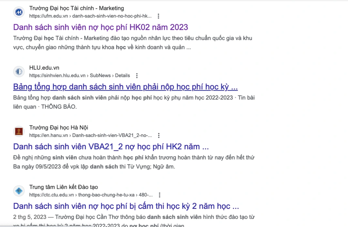The width and height of the screenshot is (348, 227).
Task: Open three-dot menu for sinhvien.hlu.edu.vn result
Action: coord(137,76)
